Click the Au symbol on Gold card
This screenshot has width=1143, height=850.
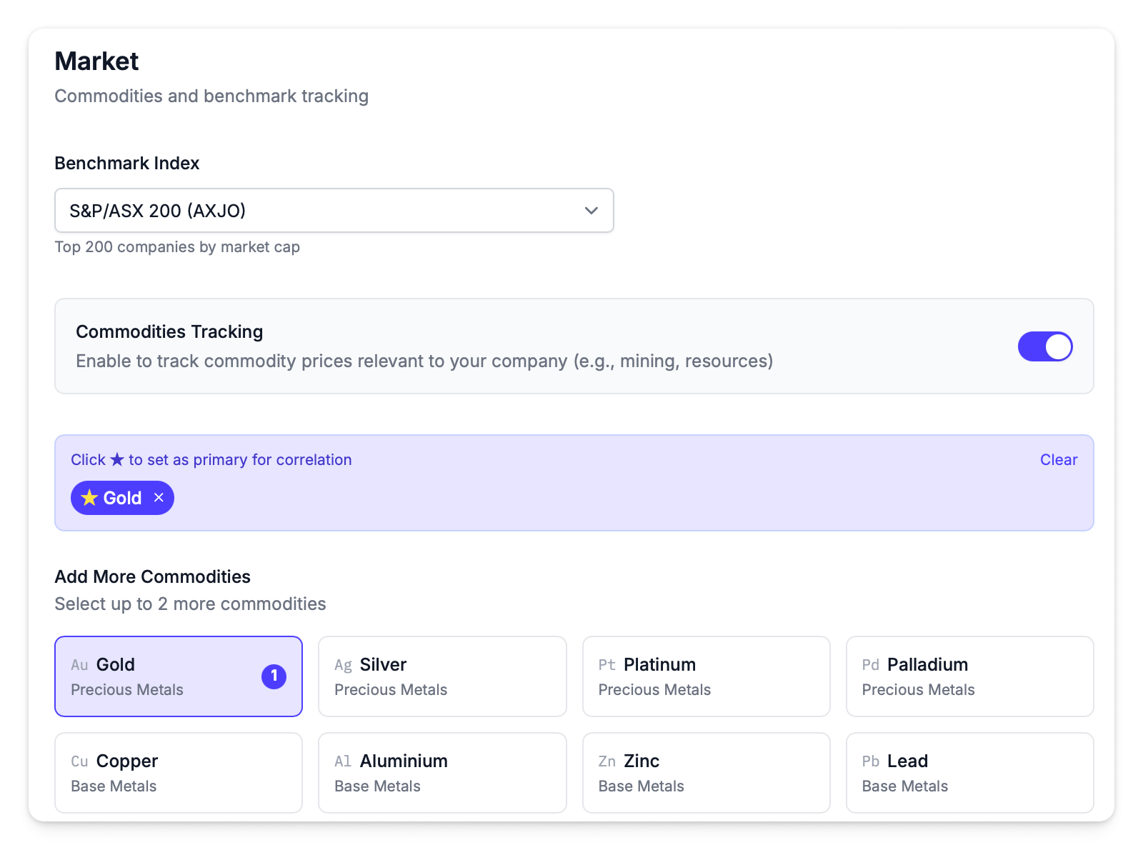tap(79, 665)
